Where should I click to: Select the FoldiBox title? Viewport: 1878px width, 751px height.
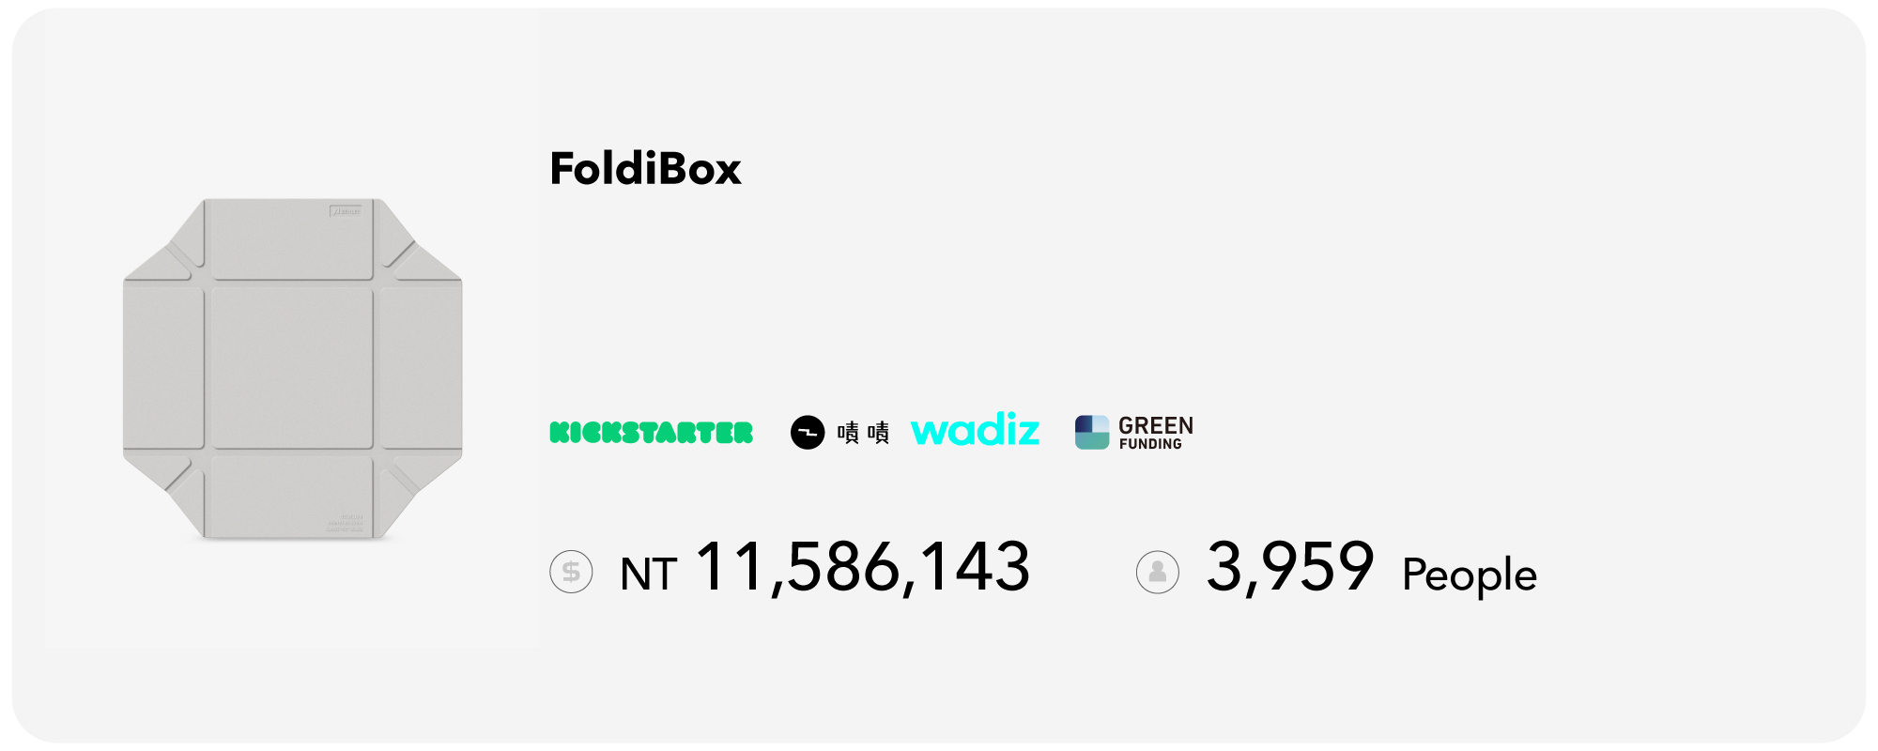point(645,169)
